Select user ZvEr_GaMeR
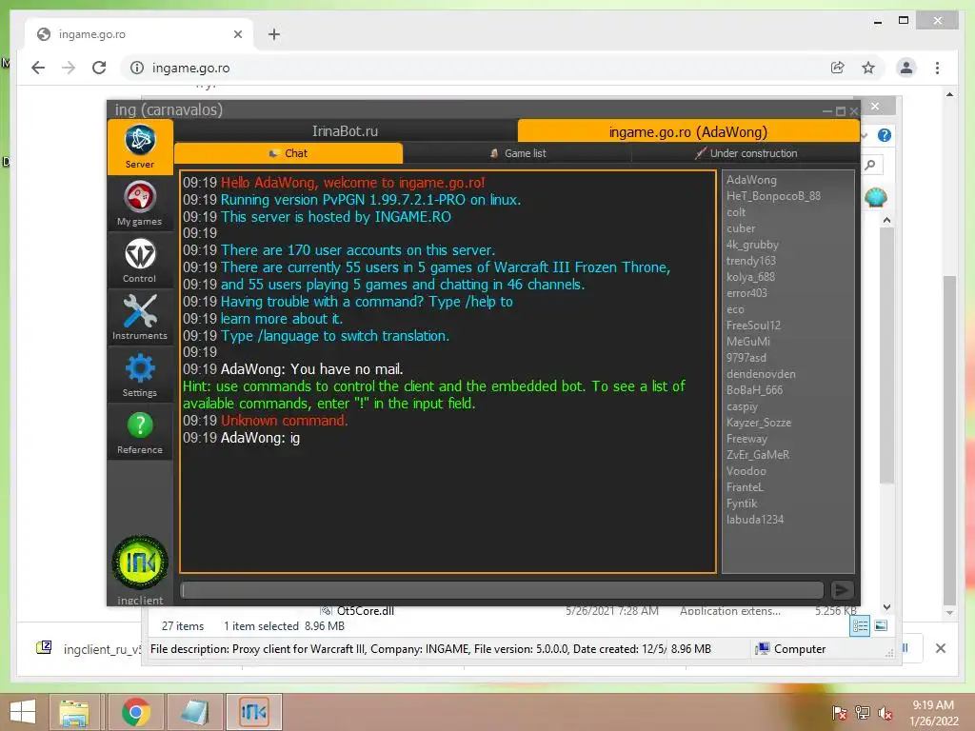975x731 pixels. 757,454
